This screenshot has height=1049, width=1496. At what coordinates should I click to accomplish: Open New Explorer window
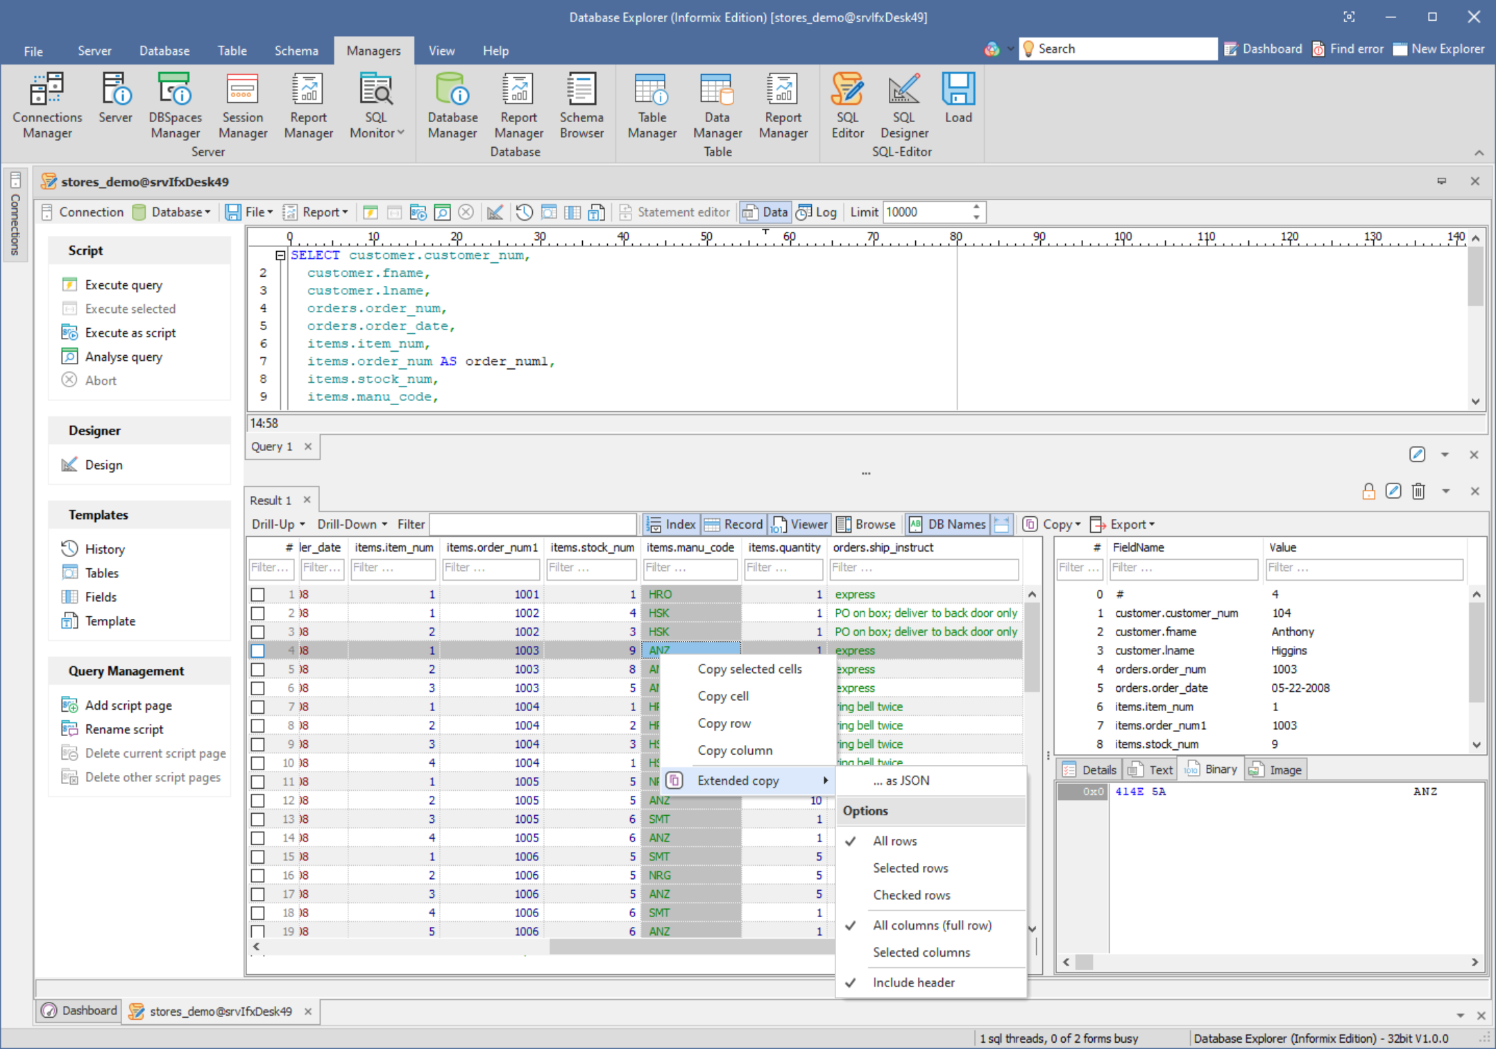[1439, 49]
